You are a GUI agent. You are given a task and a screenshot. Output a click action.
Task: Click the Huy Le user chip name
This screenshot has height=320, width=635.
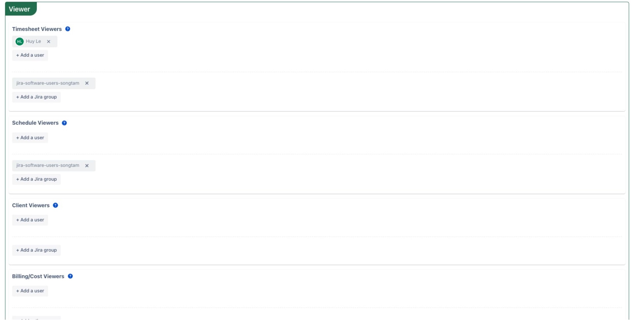click(x=34, y=41)
